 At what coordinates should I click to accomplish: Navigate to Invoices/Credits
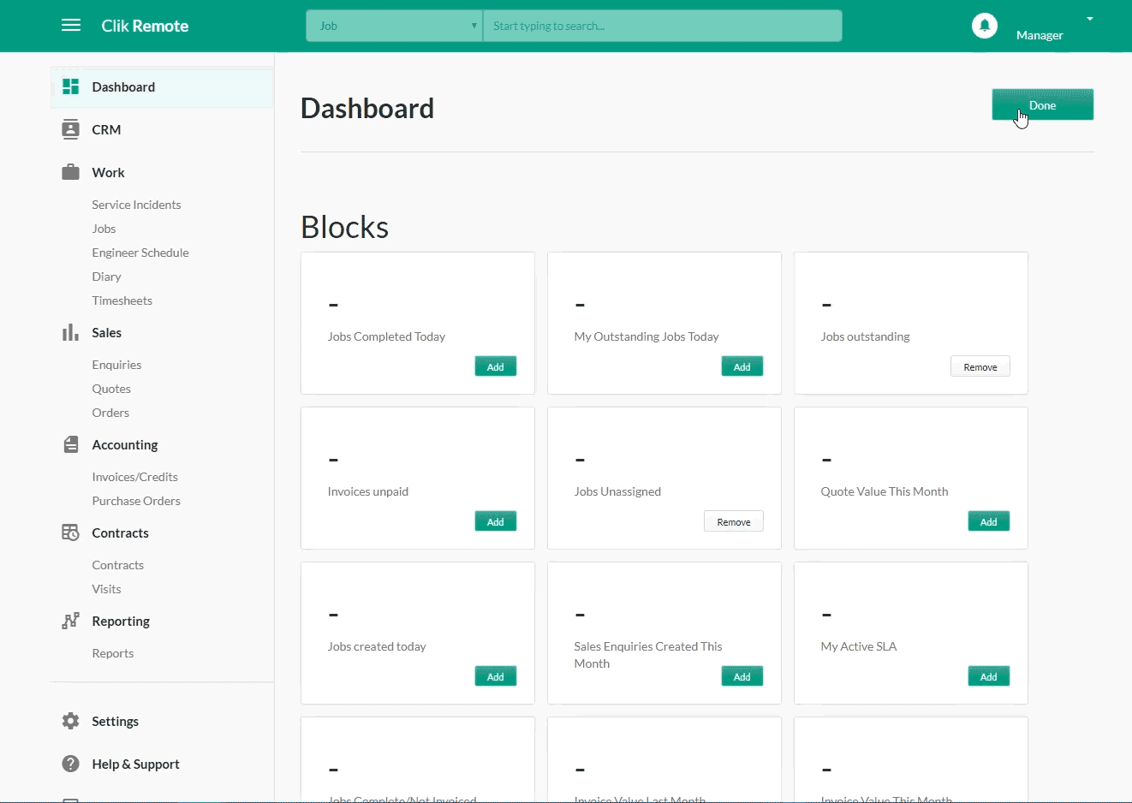[x=134, y=476]
